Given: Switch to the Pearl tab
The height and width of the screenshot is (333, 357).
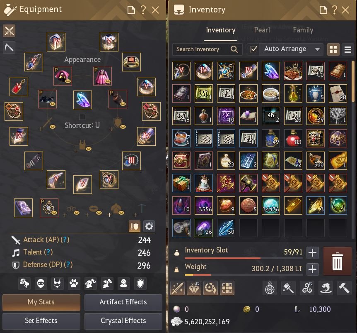Looking at the screenshot, I should click(x=262, y=30).
